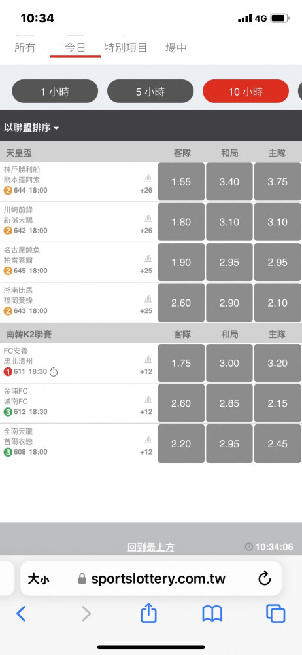
Task: Show Safari tabs overview icon
Action: [x=276, y=614]
